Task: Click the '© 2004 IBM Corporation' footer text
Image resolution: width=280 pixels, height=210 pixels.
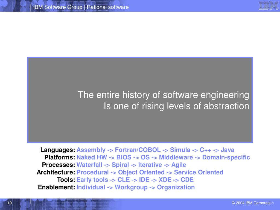Action: pos(253,203)
